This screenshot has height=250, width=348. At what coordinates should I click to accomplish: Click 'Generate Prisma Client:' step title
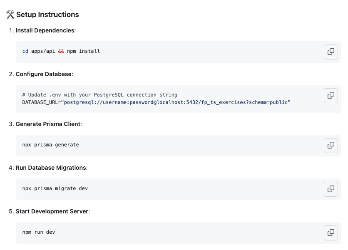point(49,124)
